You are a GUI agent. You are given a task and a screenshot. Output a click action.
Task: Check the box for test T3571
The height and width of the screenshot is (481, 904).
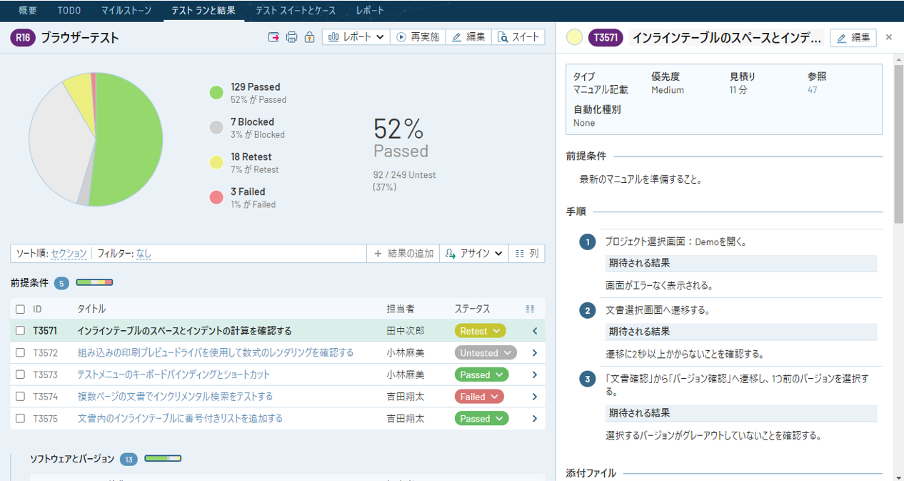point(20,331)
